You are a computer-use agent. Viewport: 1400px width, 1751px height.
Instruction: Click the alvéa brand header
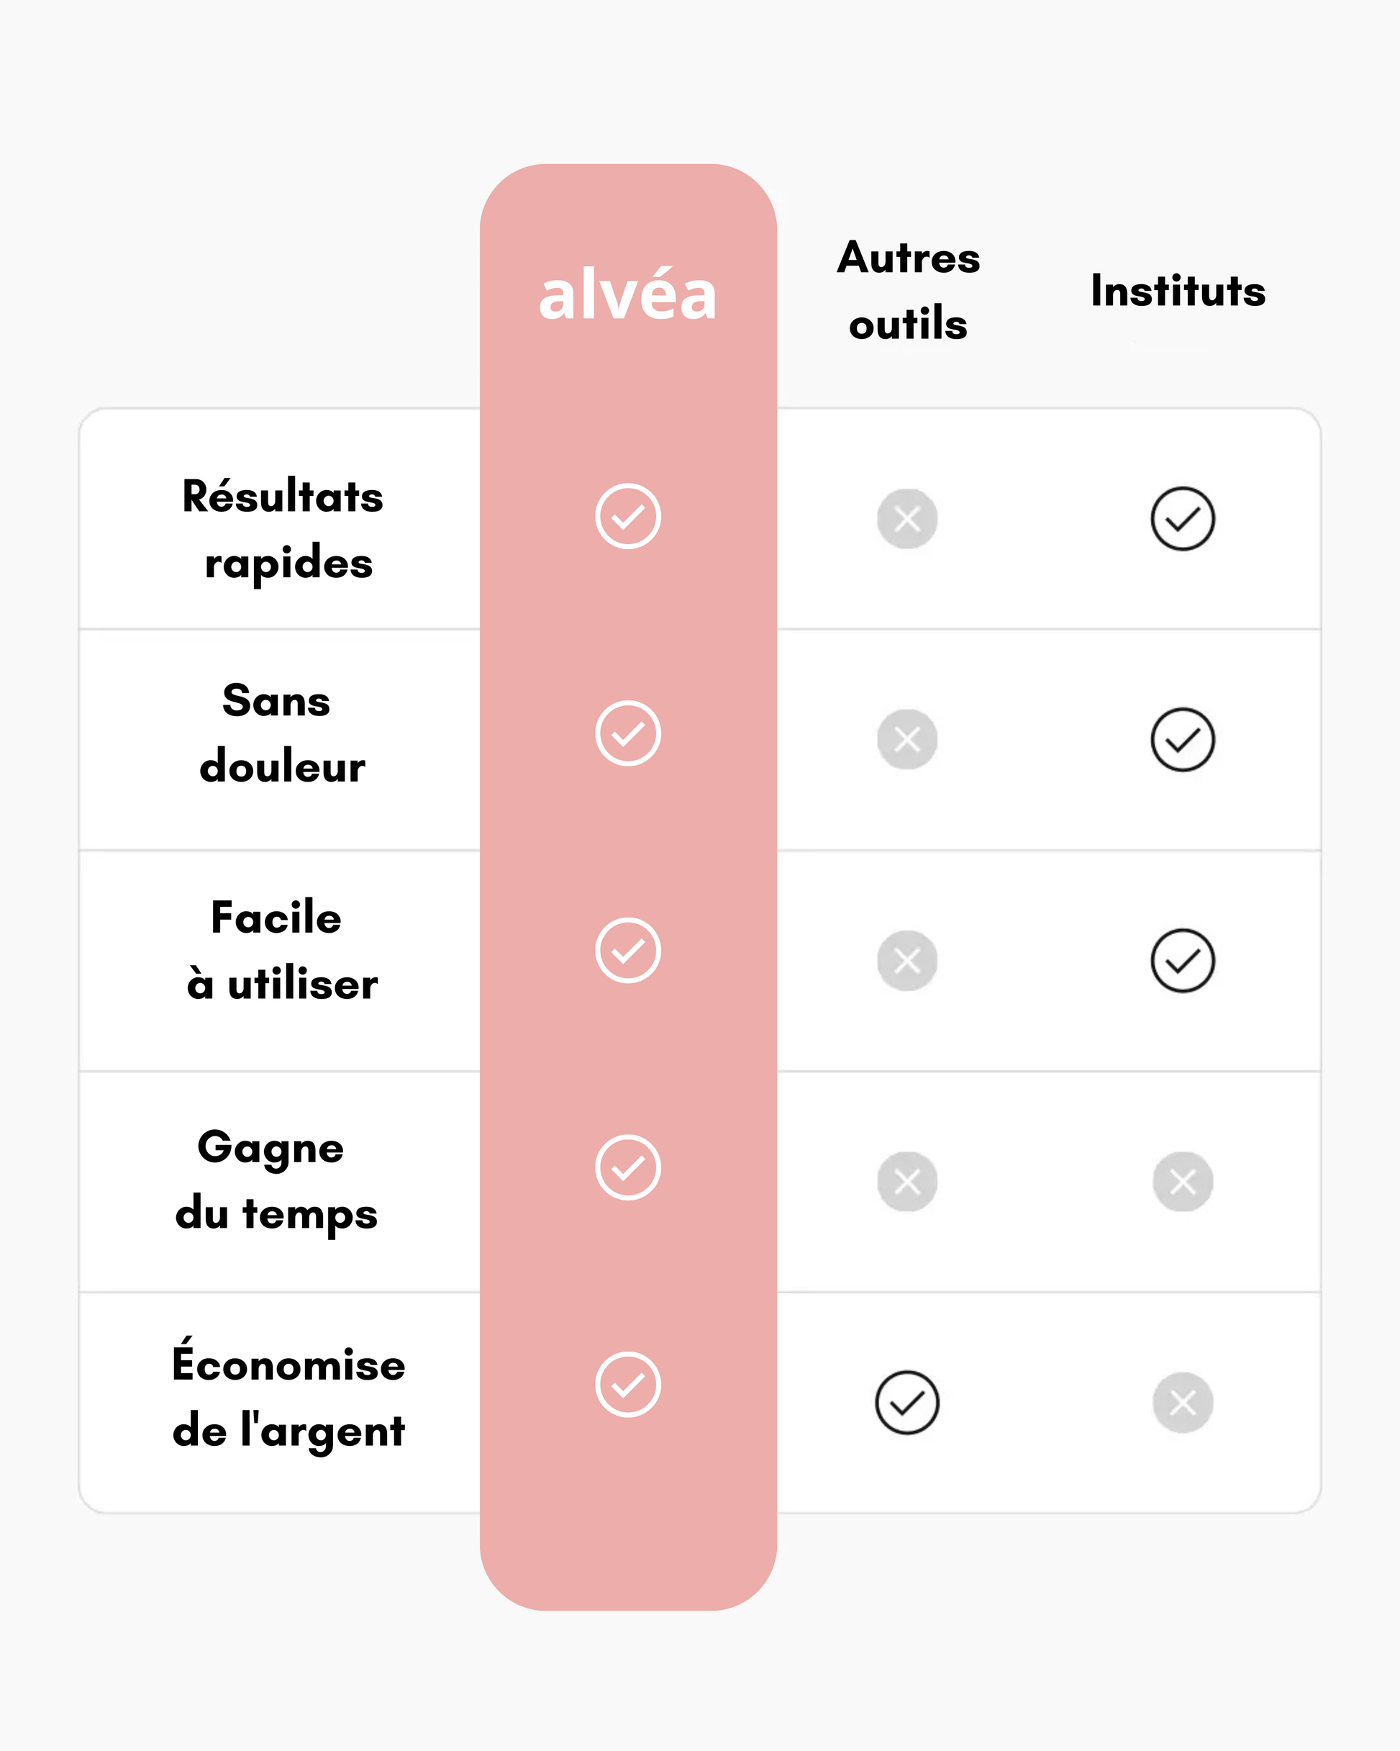[x=628, y=294]
